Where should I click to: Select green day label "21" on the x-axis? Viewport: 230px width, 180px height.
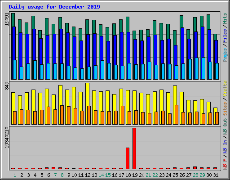(x=148, y=175)
